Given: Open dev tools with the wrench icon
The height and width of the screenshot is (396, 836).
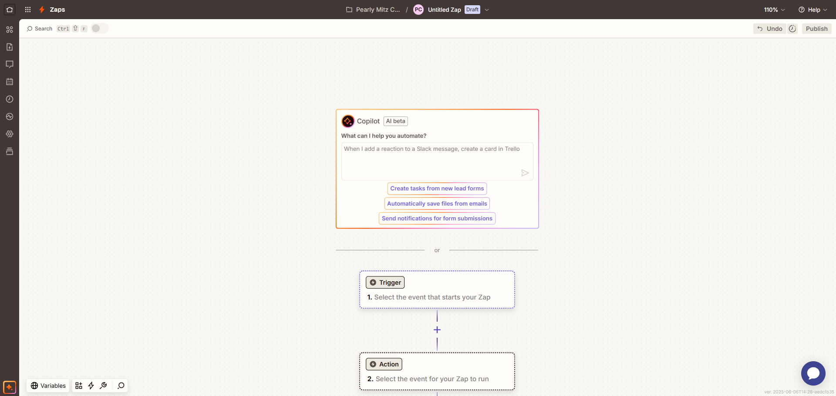Looking at the screenshot, I should coord(103,386).
